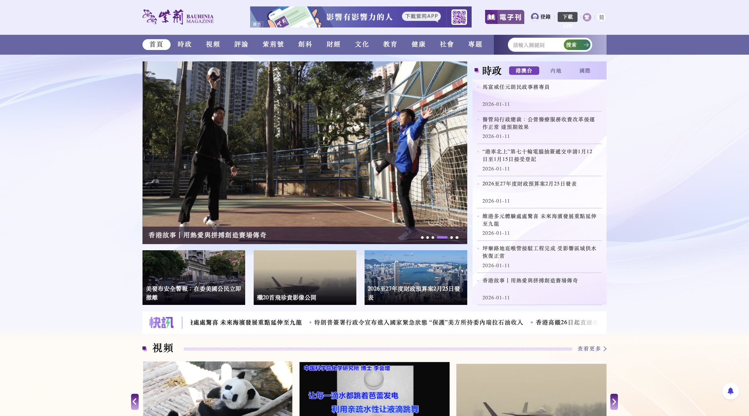The image size is (749, 416).
Task: Switch to Simplified Chinese 简 toggle
Action: 601,17
